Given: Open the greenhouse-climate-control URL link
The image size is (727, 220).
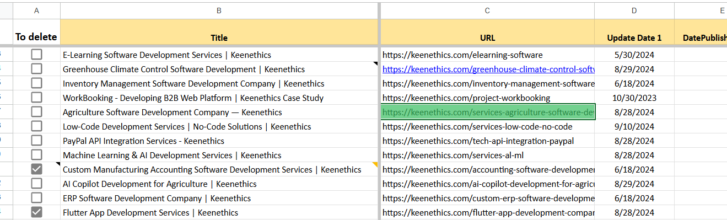Looking at the screenshot, I should (x=488, y=69).
